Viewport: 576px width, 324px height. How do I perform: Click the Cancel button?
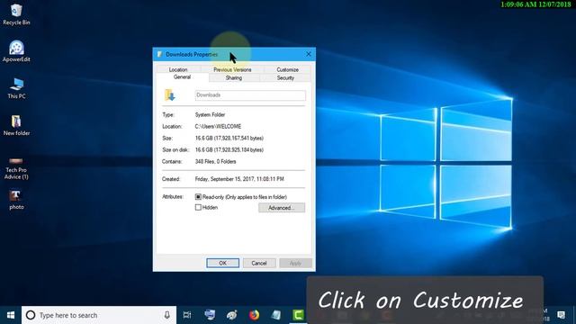point(259,263)
